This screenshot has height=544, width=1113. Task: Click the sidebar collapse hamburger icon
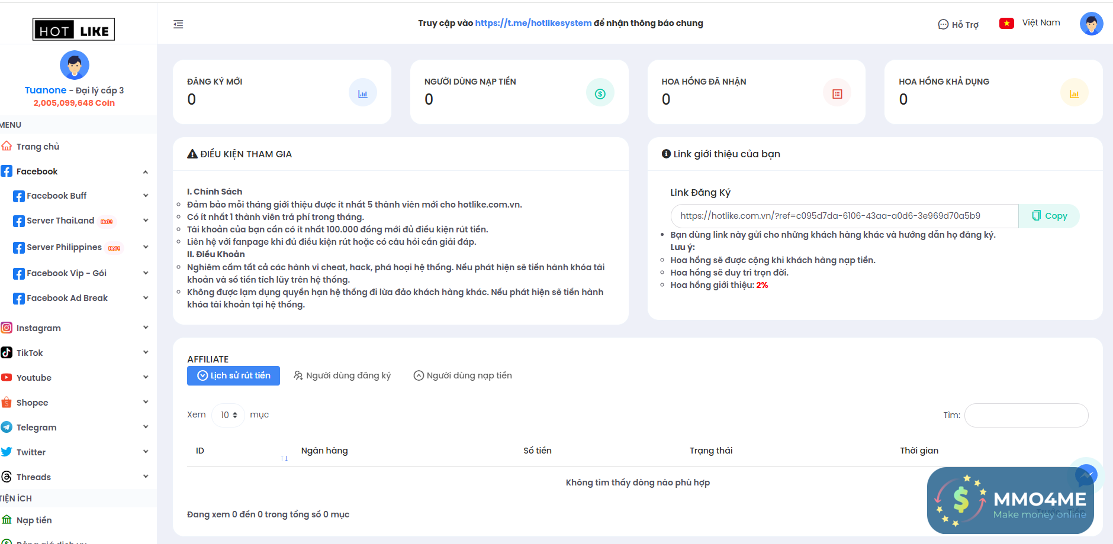coord(178,24)
